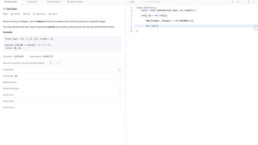Click the curly braces icon in editor toolbar
Screen dimensions: 258x145
[x=233, y=2]
